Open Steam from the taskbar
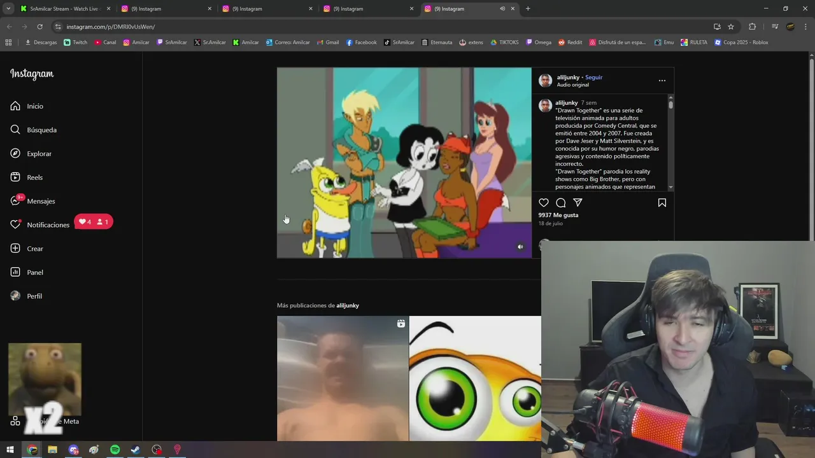The width and height of the screenshot is (815, 458). (x=136, y=450)
